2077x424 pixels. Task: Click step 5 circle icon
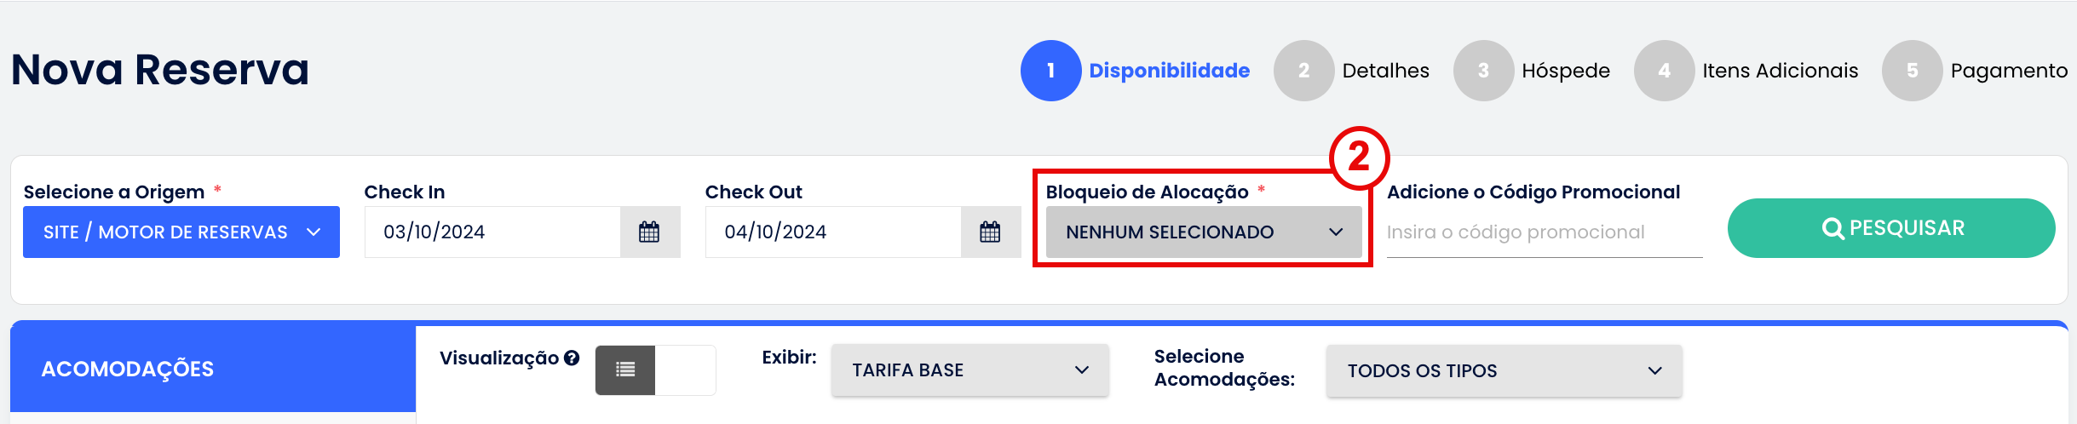(x=1912, y=71)
